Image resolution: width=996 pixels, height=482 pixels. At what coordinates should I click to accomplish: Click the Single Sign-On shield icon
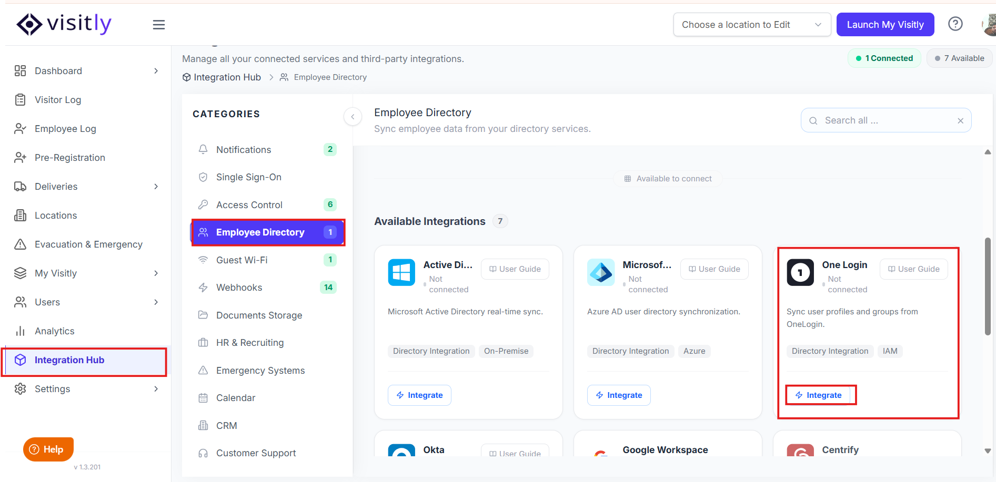click(x=203, y=177)
